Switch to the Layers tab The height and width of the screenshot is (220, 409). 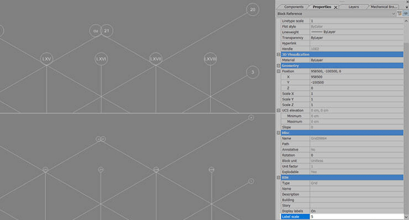[x=353, y=7]
